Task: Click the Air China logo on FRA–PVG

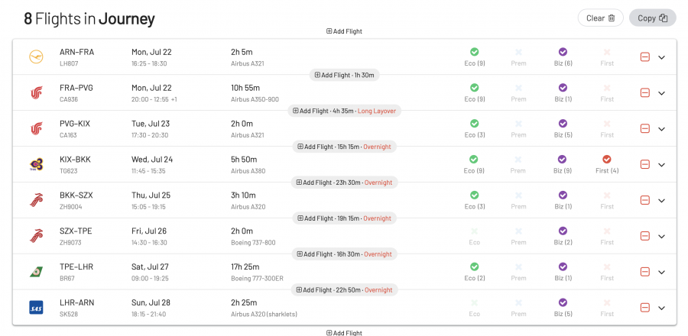Action: pos(35,92)
